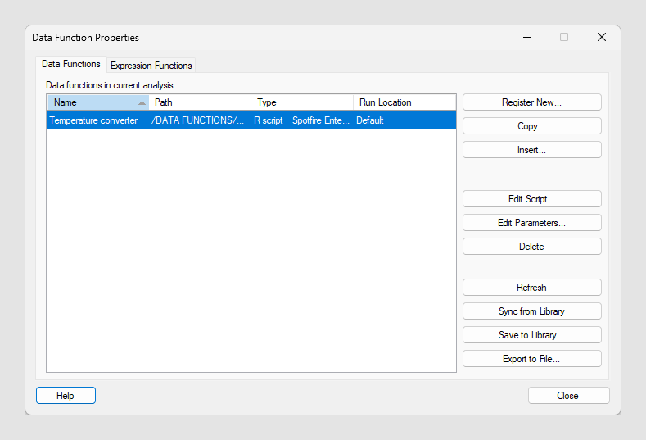Image resolution: width=646 pixels, height=440 pixels.
Task: Sort by the Path column header
Action: (x=200, y=102)
